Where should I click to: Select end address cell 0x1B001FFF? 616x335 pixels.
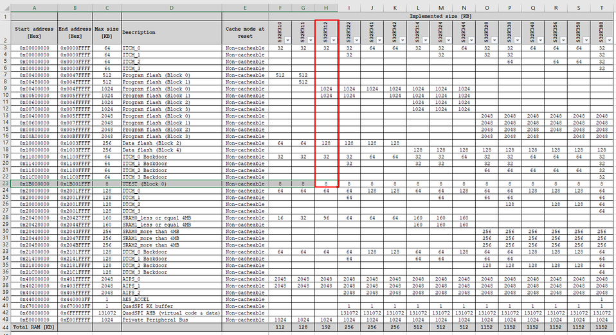coord(75,184)
